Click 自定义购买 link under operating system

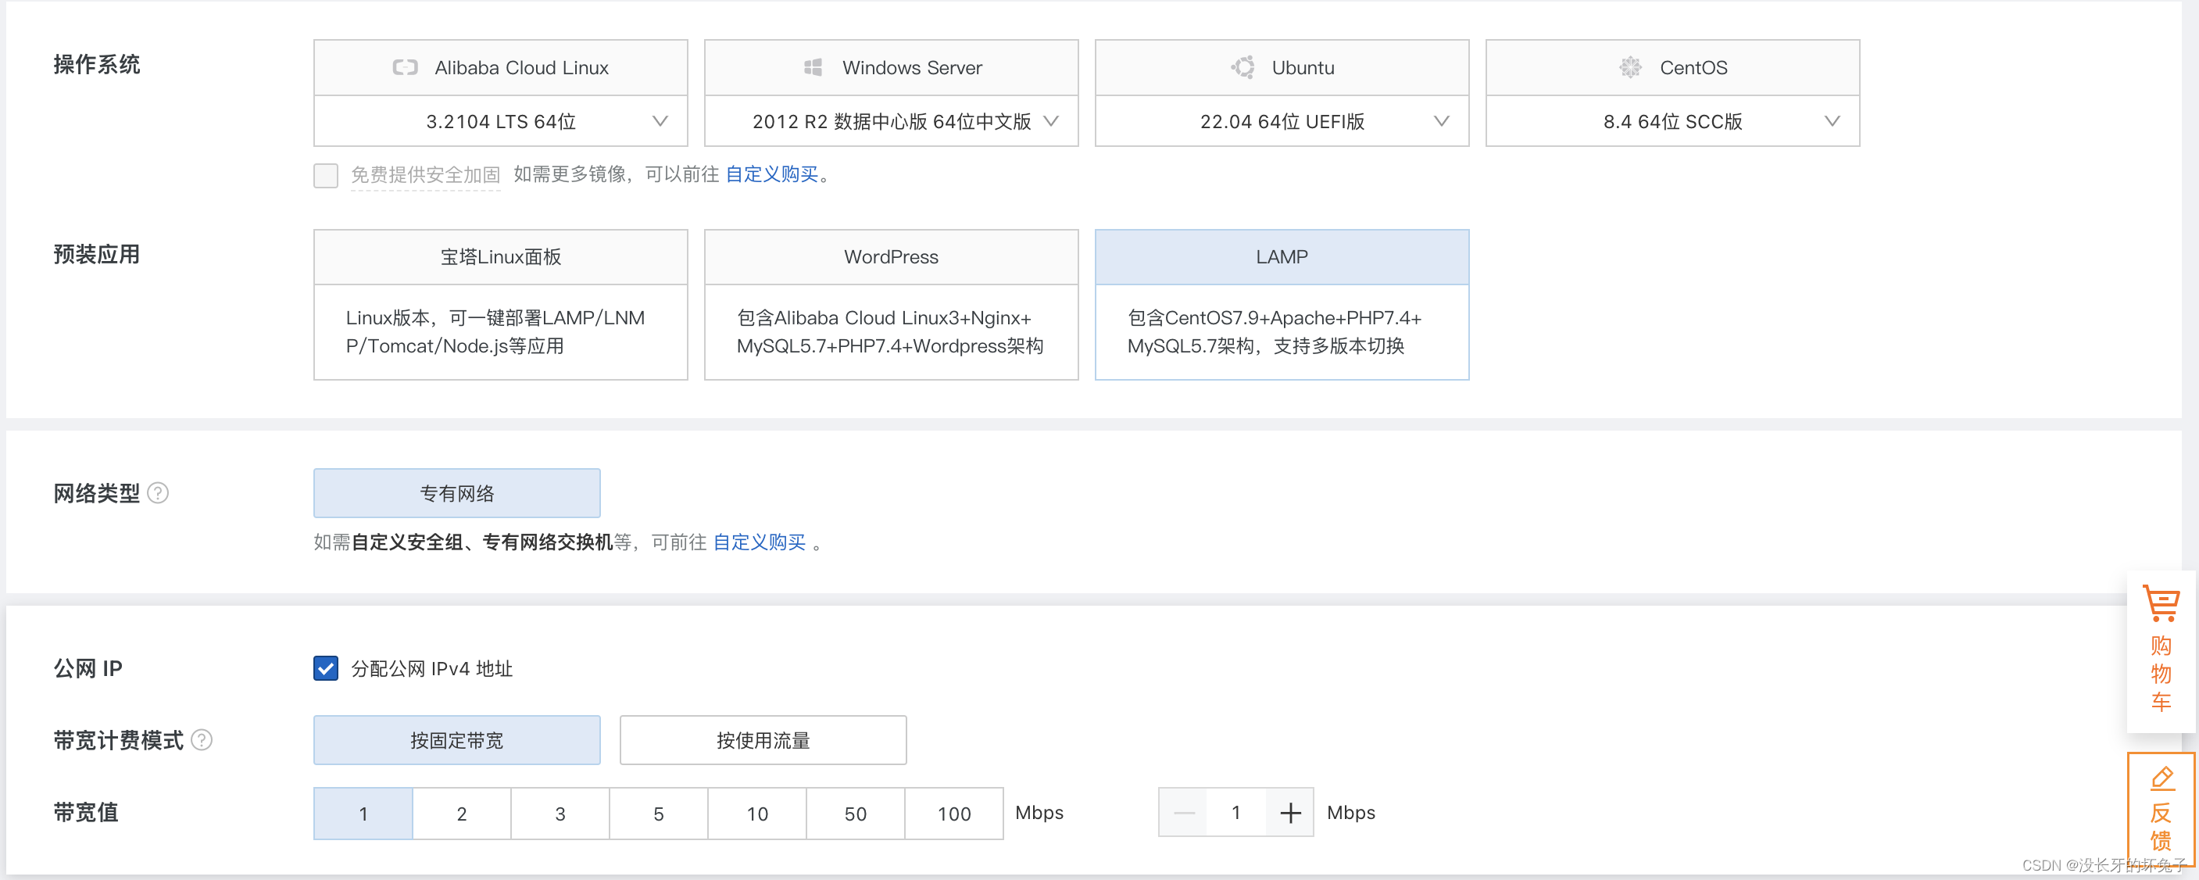click(x=772, y=174)
